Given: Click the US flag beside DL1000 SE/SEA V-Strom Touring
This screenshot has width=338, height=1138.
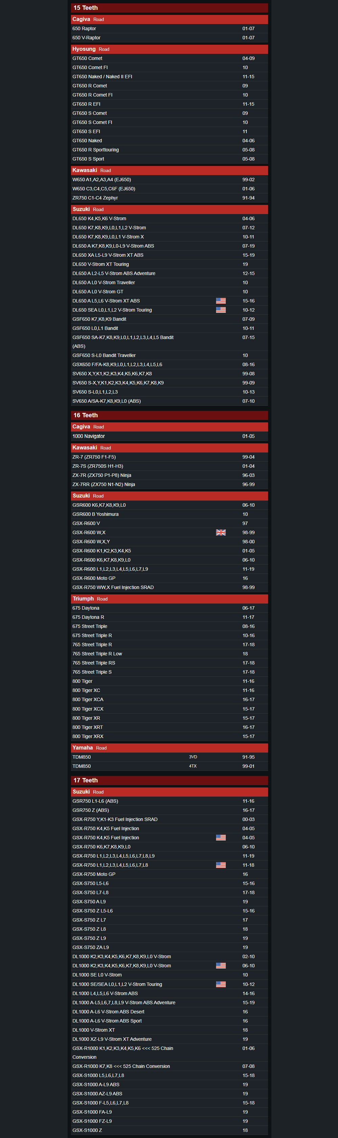Looking at the screenshot, I should [221, 984].
